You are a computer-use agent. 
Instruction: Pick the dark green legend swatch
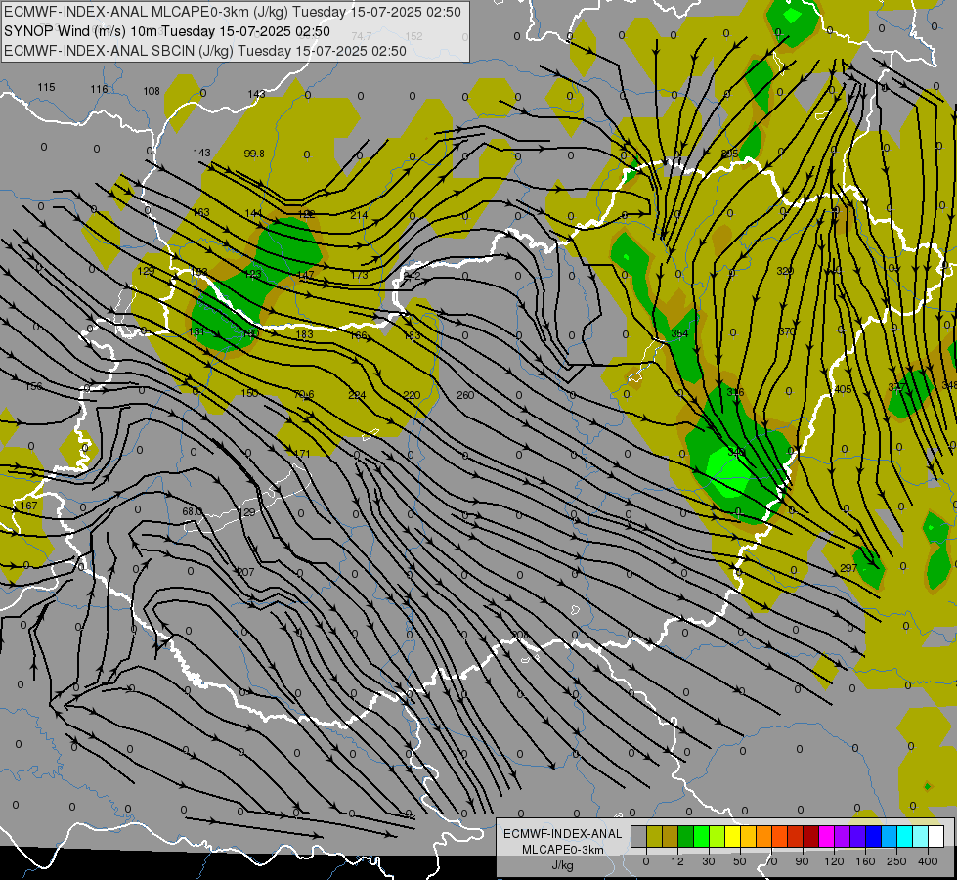(x=686, y=837)
